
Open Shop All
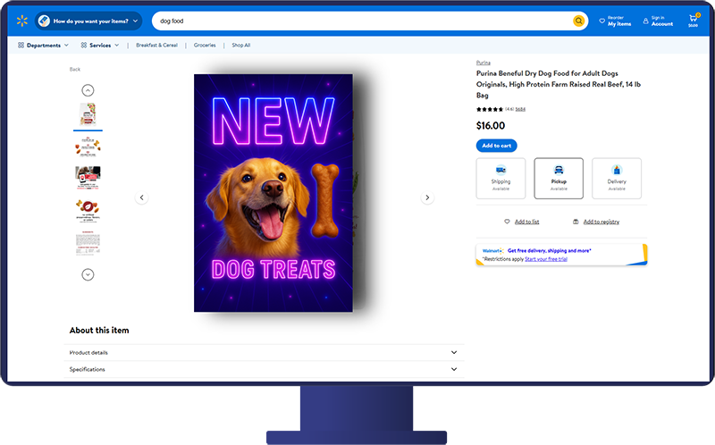tap(240, 46)
